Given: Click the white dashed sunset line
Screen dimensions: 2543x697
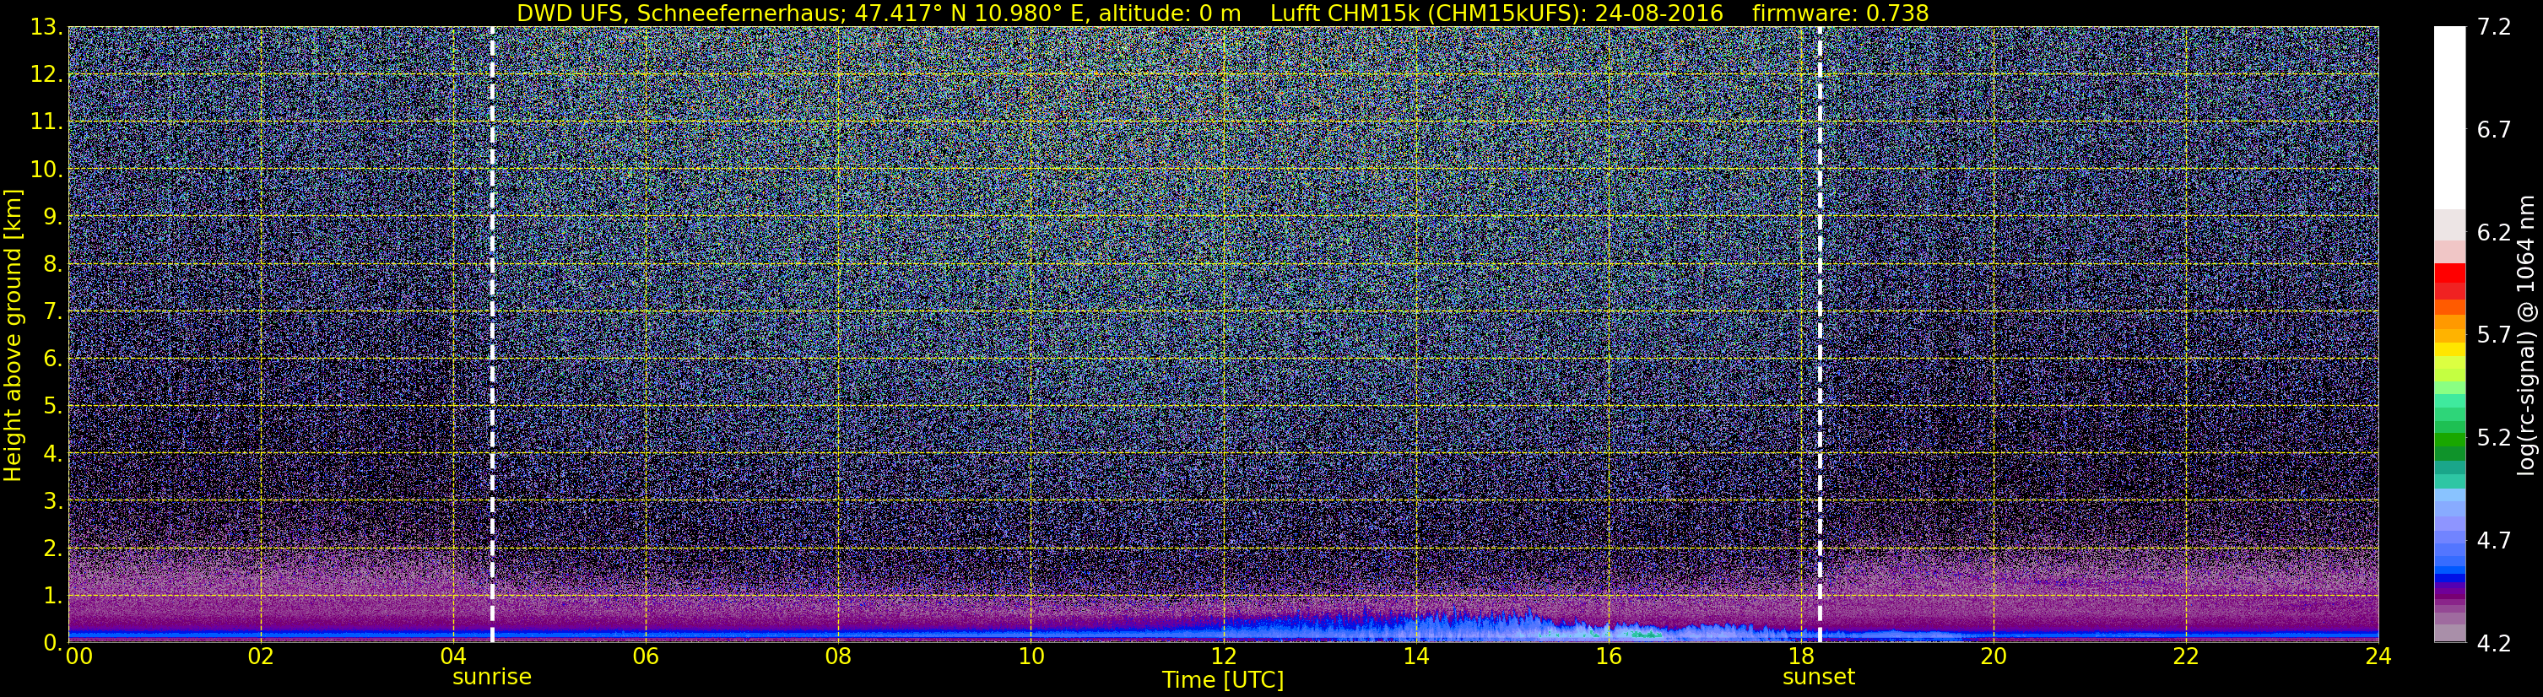Looking at the screenshot, I should [x=1820, y=335].
